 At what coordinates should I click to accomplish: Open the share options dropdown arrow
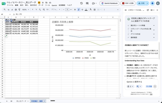(147, 3)
